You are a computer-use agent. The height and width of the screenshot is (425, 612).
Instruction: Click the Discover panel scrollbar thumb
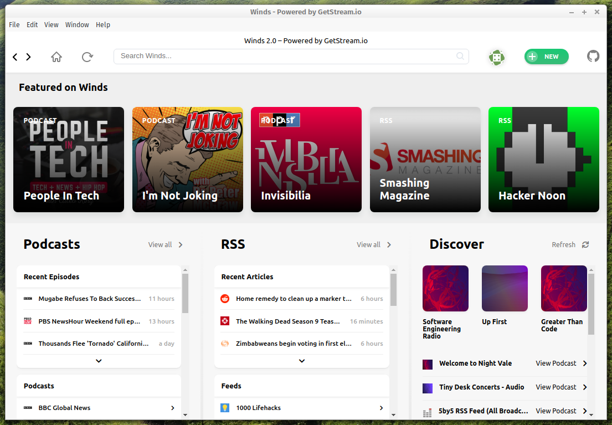tap(591, 304)
